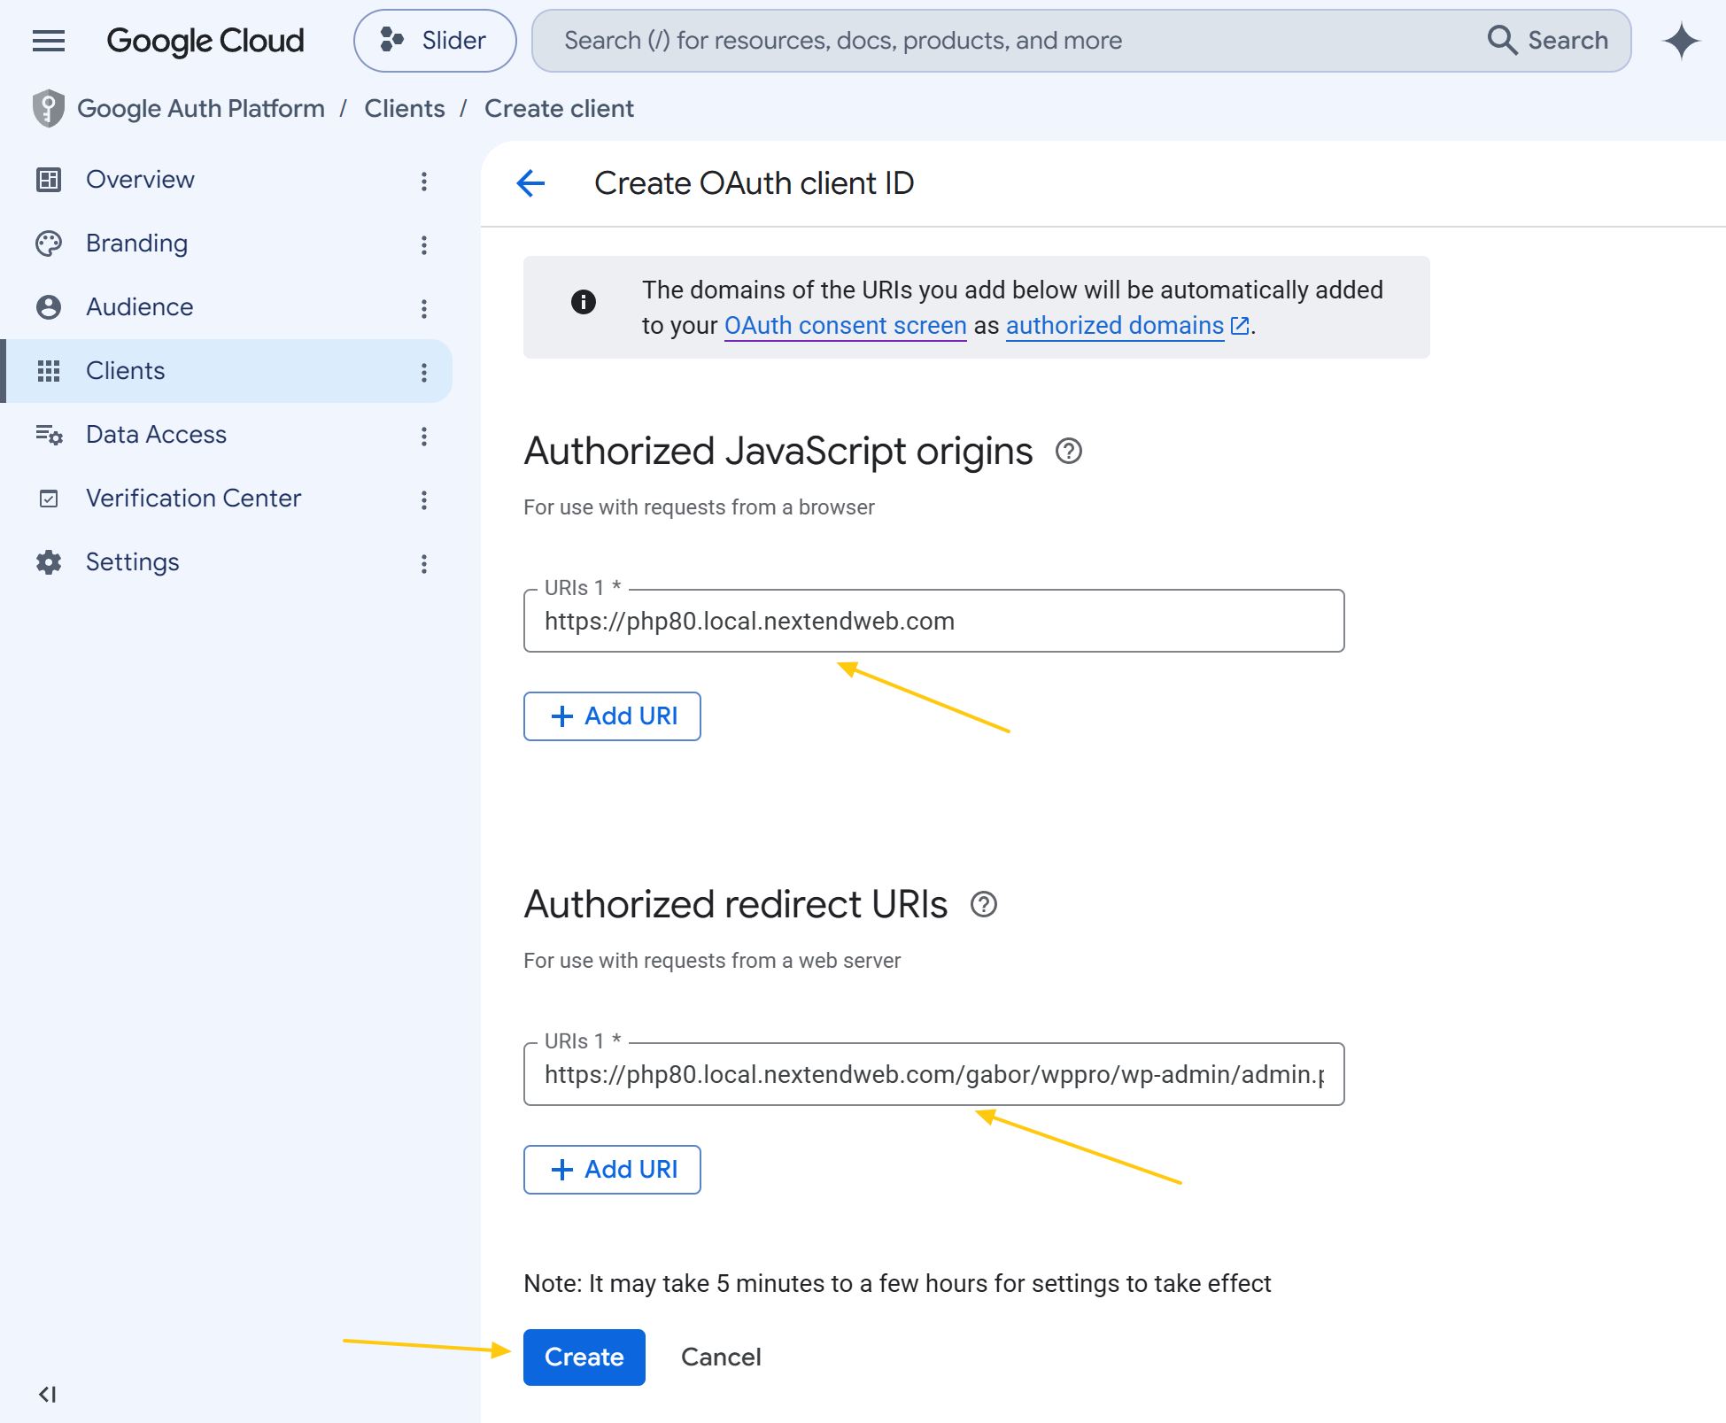The width and height of the screenshot is (1726, 1423).
Task: Click the Google Auth Platform shield icon
Action: pos(49,108)
